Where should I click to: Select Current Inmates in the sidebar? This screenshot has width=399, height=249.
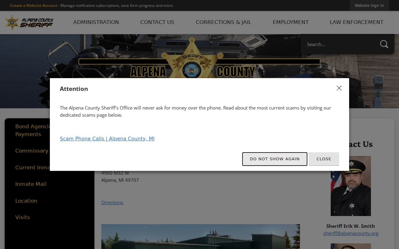point(33,167)
